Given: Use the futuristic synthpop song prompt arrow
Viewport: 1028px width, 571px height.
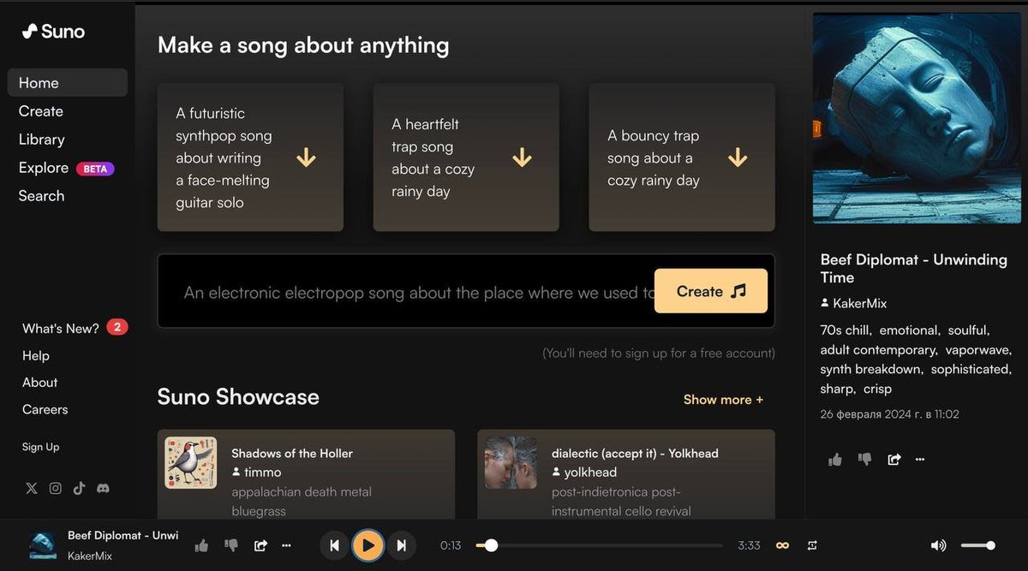Looking at the screenshot, I should point(306,158).
